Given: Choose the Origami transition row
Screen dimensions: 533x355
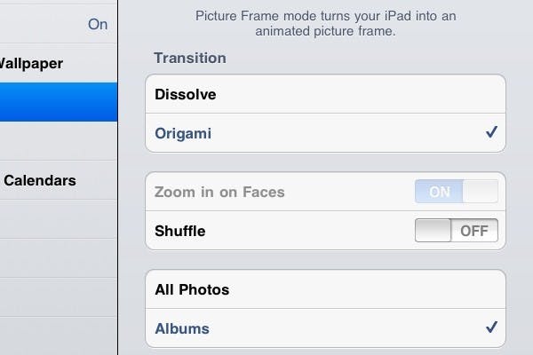Looking at the screenshot, I should (x=324, y=133).
